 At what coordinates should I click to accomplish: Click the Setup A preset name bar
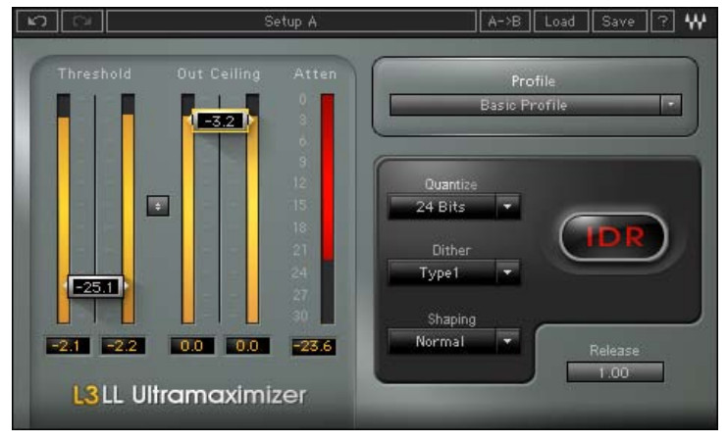pyautogui.click(x=291, y=22)
